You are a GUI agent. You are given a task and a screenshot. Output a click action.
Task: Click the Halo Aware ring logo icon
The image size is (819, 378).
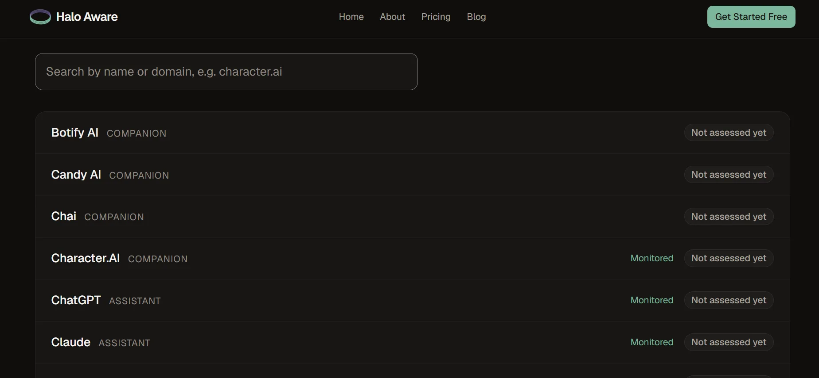[40, 17]
